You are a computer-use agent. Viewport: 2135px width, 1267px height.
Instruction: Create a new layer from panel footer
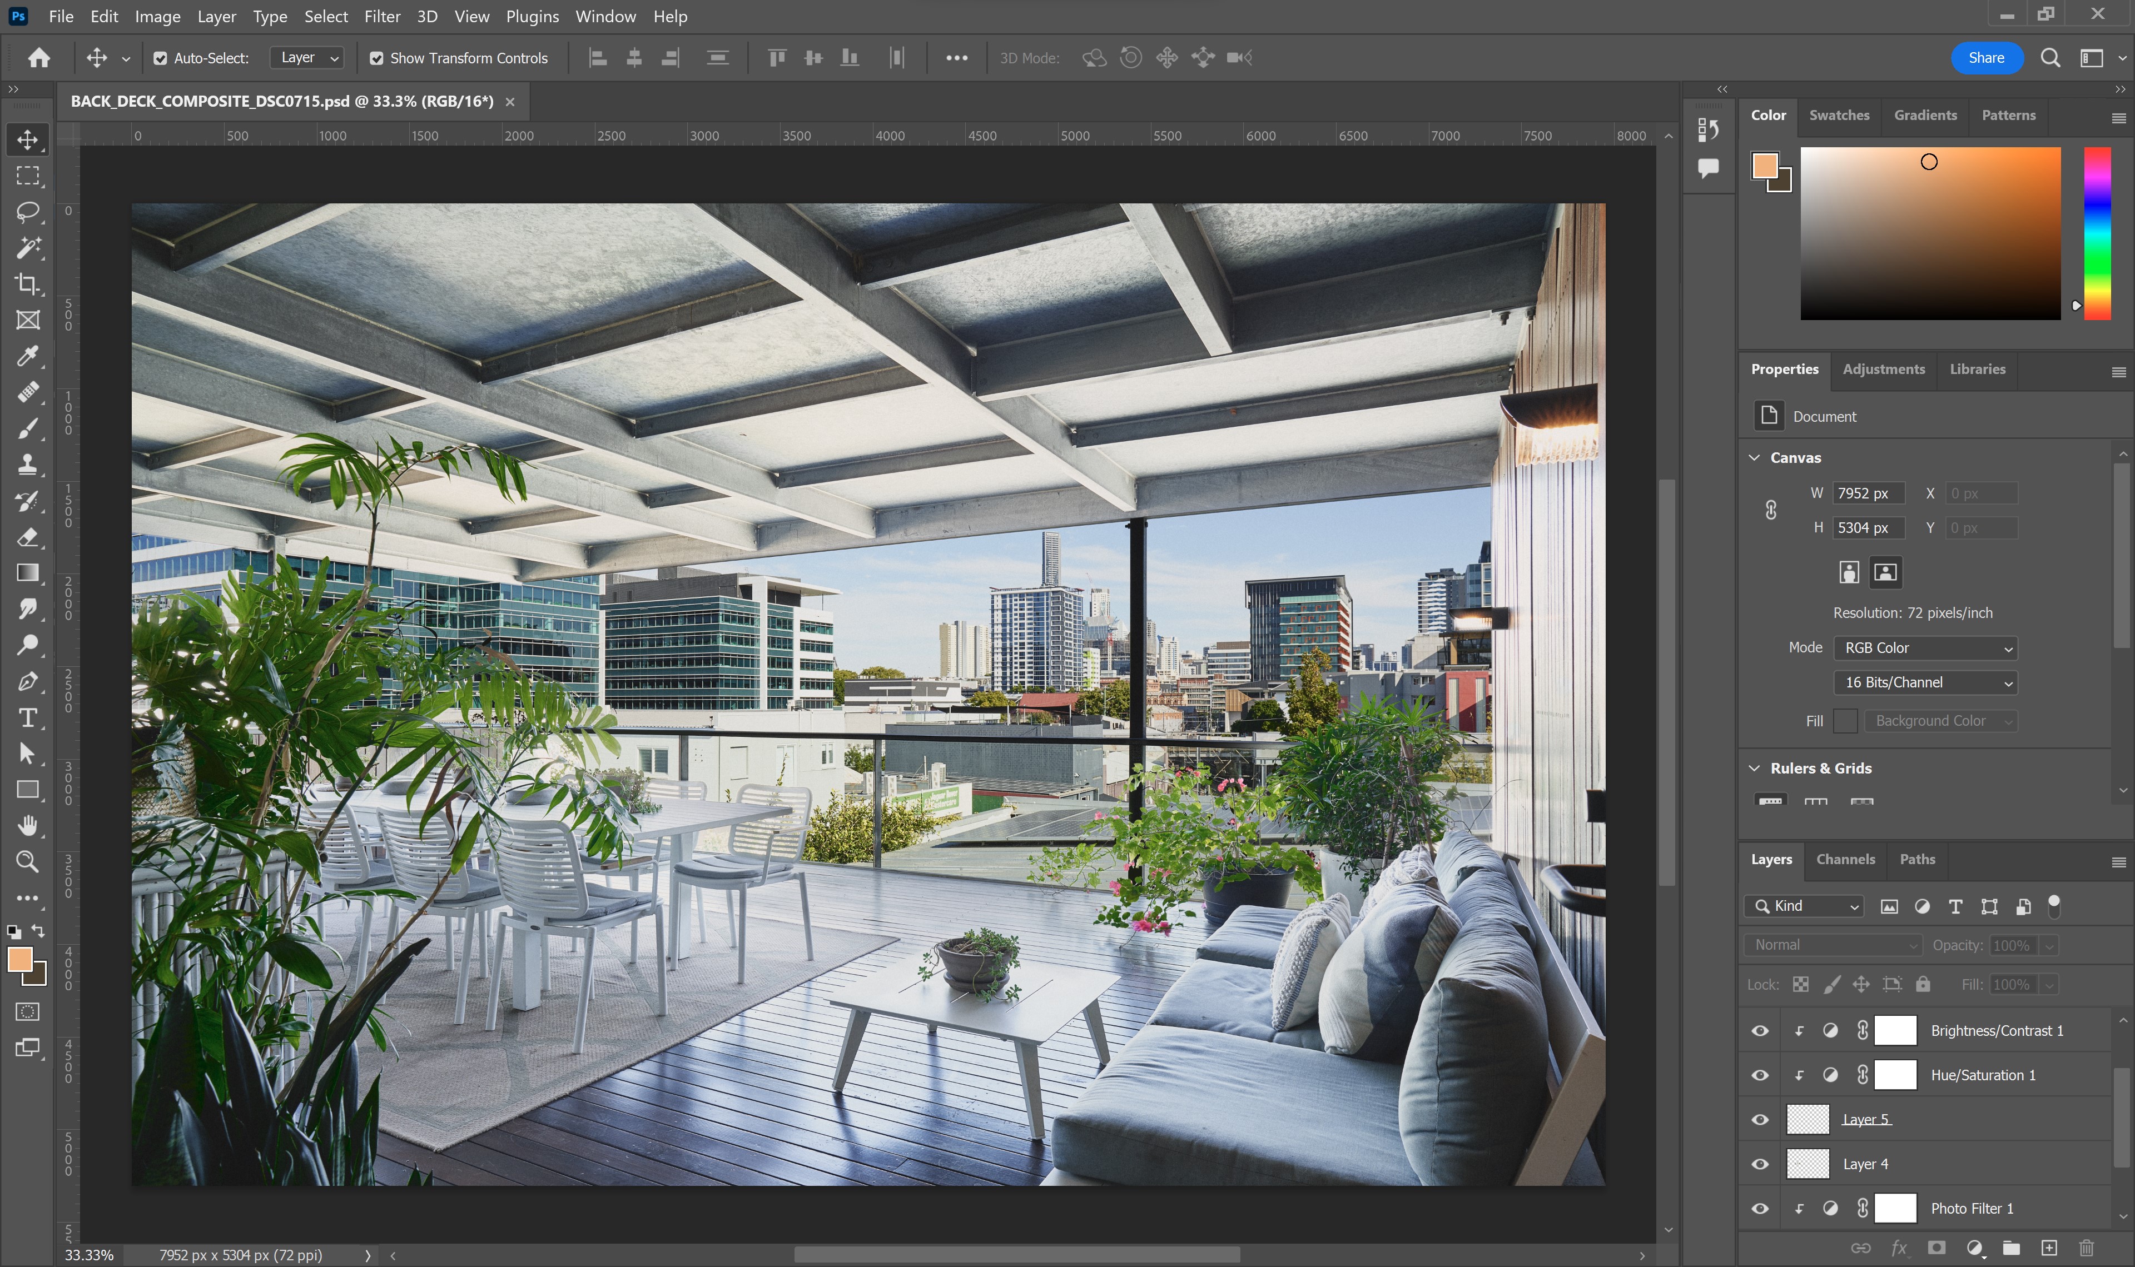(x=2049, y=1248)
